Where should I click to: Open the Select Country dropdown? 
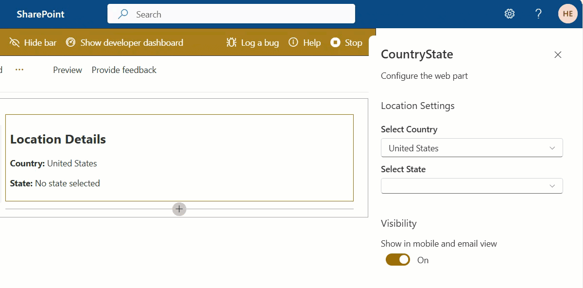(x=472, y=148)
